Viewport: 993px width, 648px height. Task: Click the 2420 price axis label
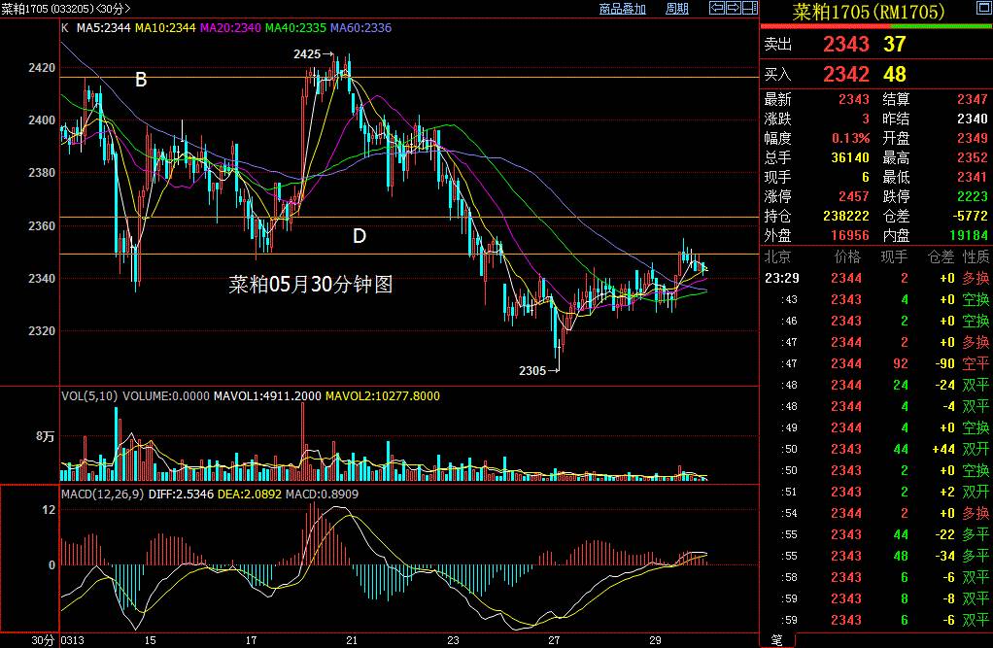[x=42, y=67]
